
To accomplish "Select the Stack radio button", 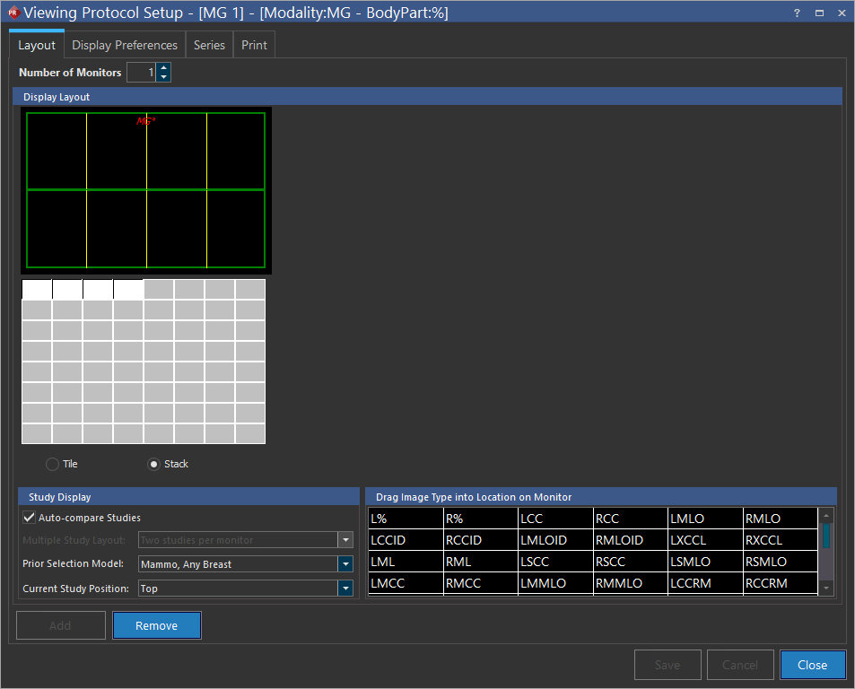I will click(x=154, y=464).
